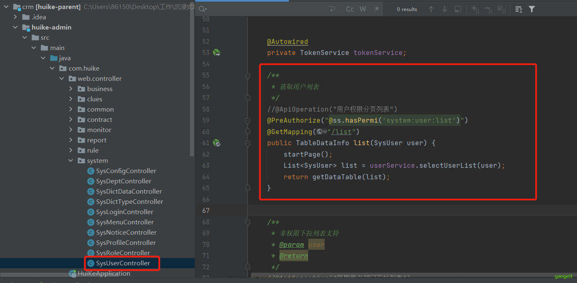Click the new line arrow icon in search field
Image resolution: width=577 pixels, height=283 pixels.
pyautogui.click(x=332, y=9)
